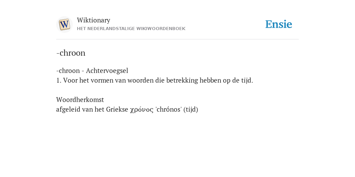Click the definition number '1.'

pos(59,80)
